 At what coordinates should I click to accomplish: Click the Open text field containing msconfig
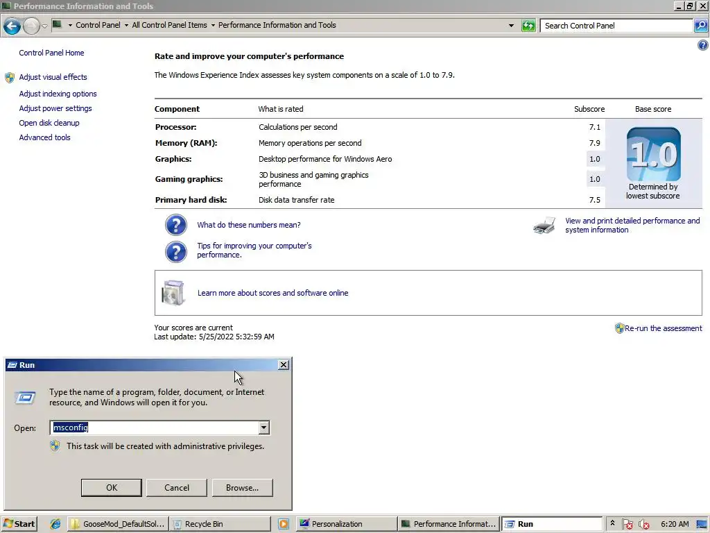click(x=155, y=428)
